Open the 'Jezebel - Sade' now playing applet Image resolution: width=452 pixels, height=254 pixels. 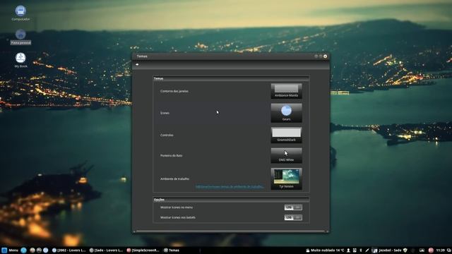coord(387,250)
